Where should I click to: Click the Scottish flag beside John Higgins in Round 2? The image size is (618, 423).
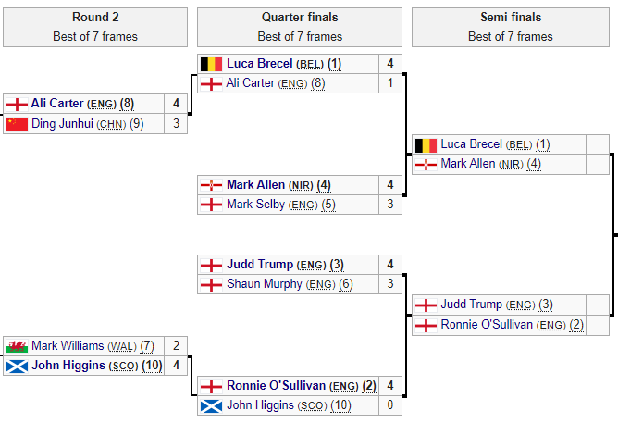click(17, 366)
